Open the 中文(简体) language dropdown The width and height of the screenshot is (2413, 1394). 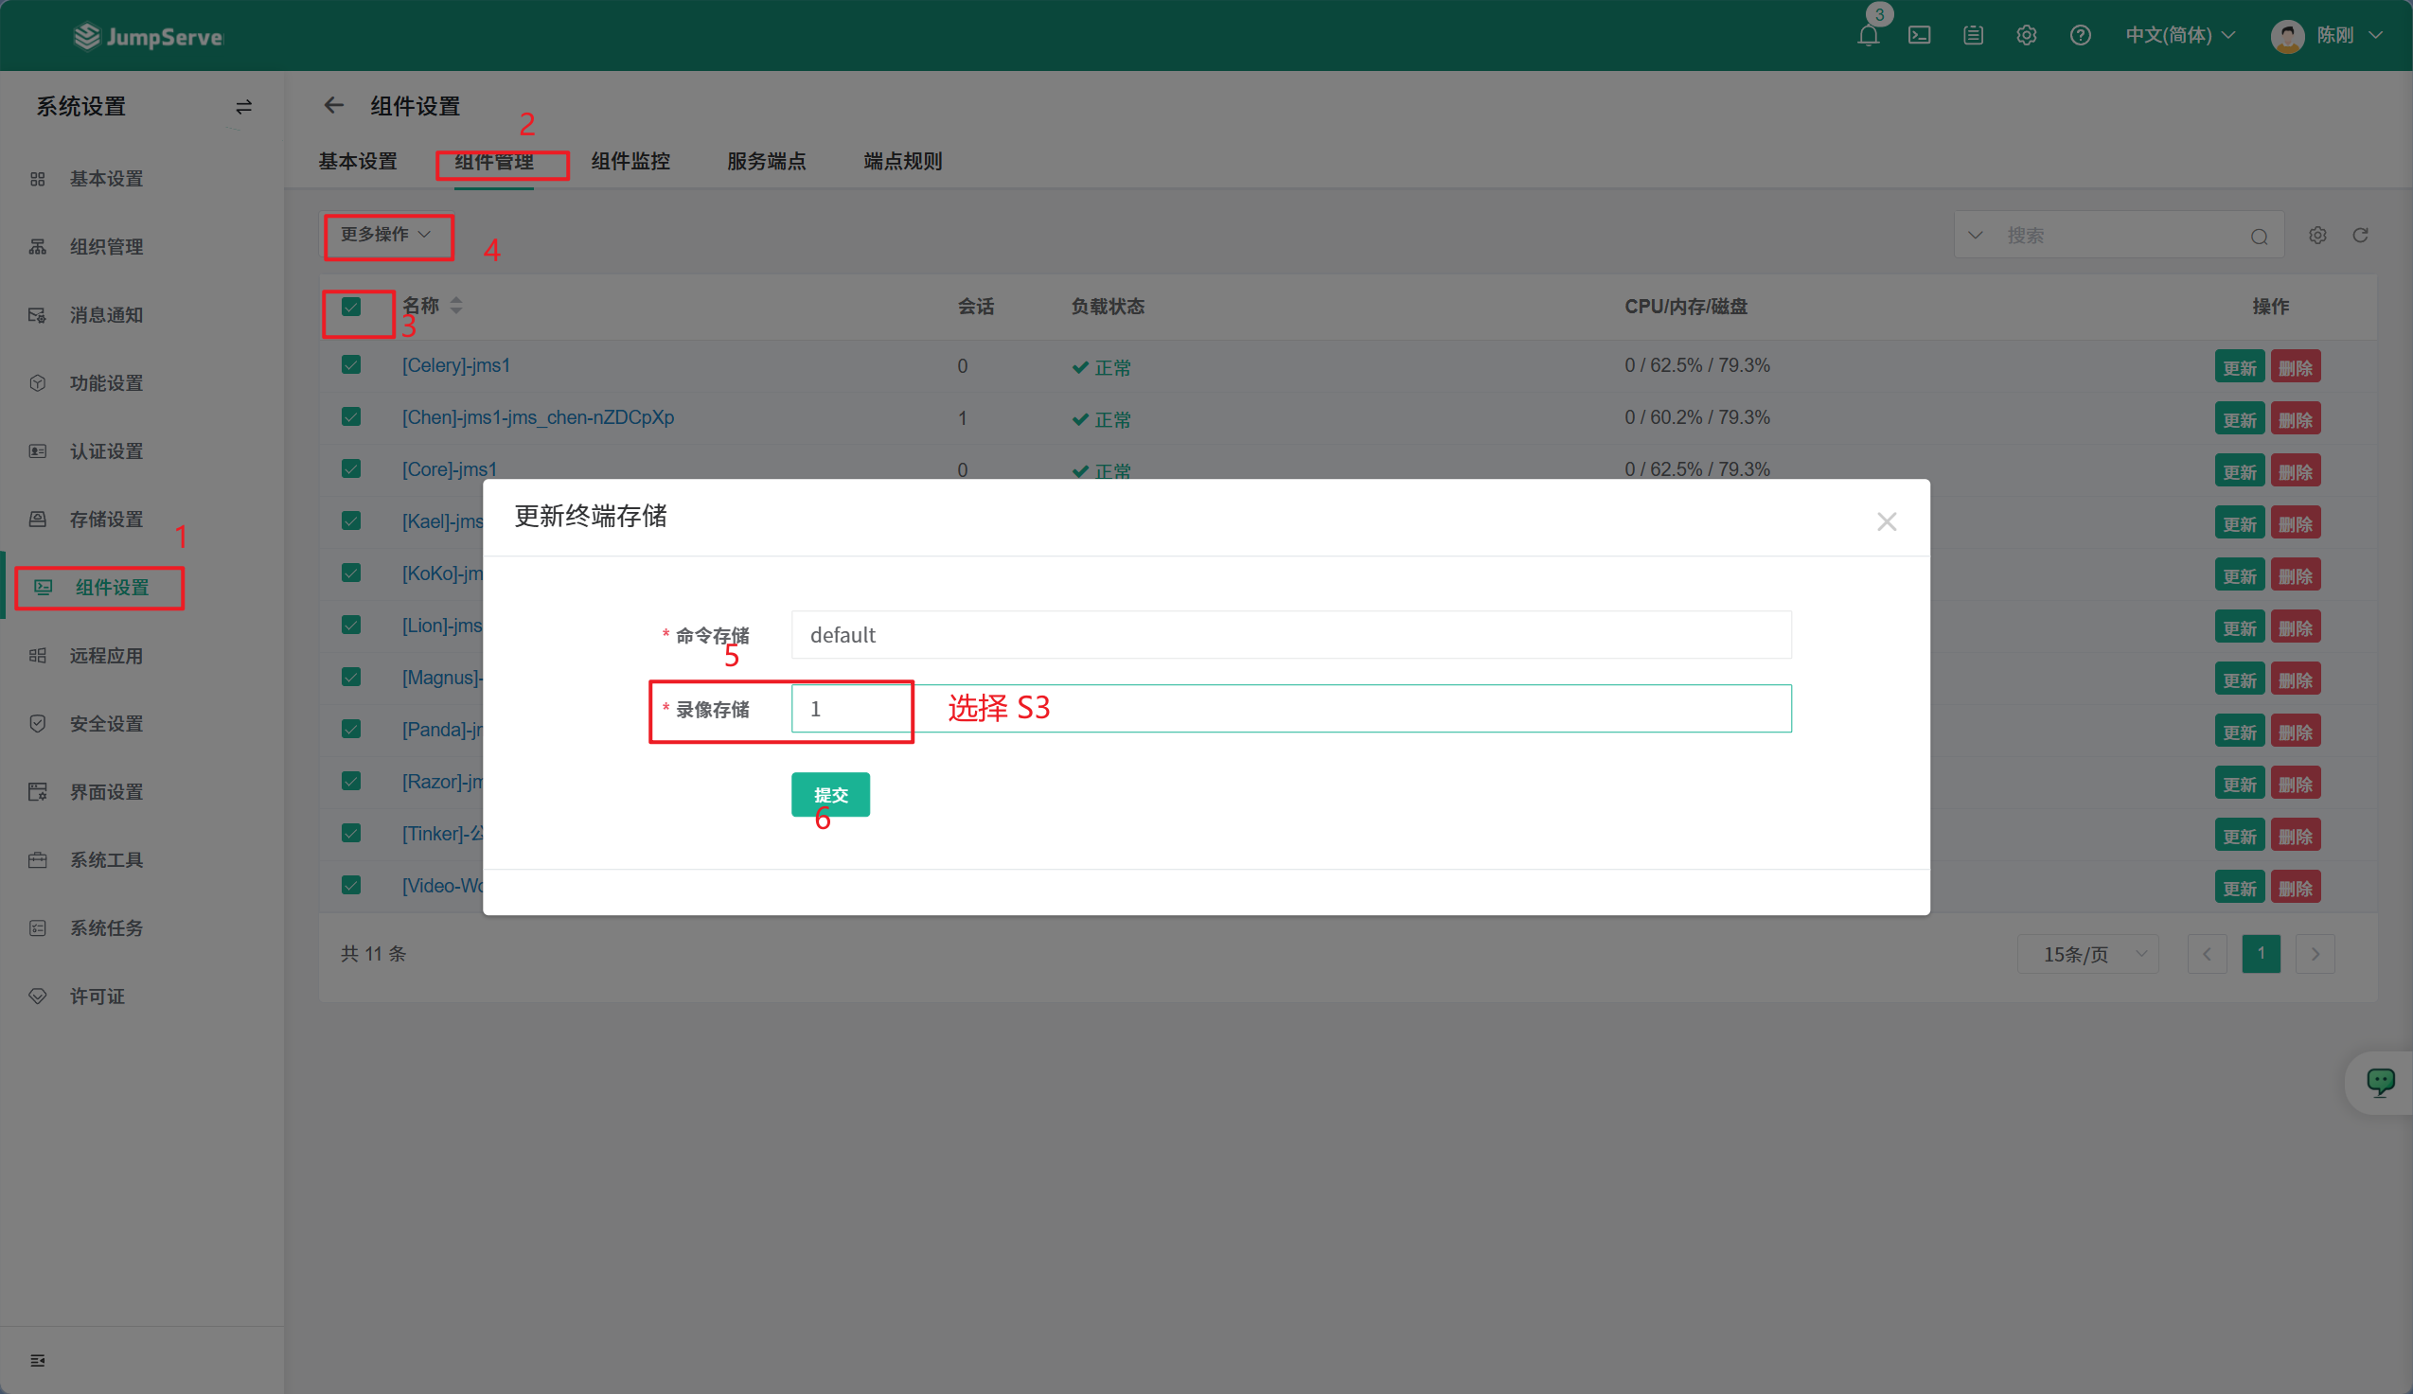[x=2179, y=35]
